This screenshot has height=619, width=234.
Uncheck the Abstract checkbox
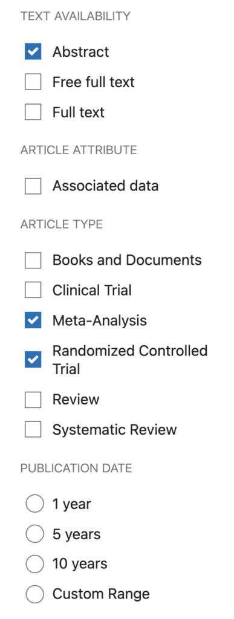tap(33, 51)
